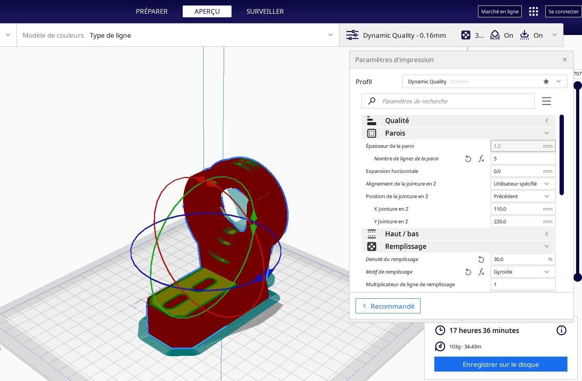Click the print settings sliders icon
Screen dimensions: 582x381
tap(352, 35)
